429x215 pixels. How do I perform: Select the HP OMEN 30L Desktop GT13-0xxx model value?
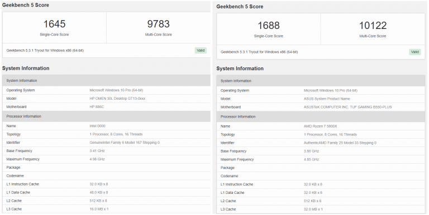click(x=117, y=99)
